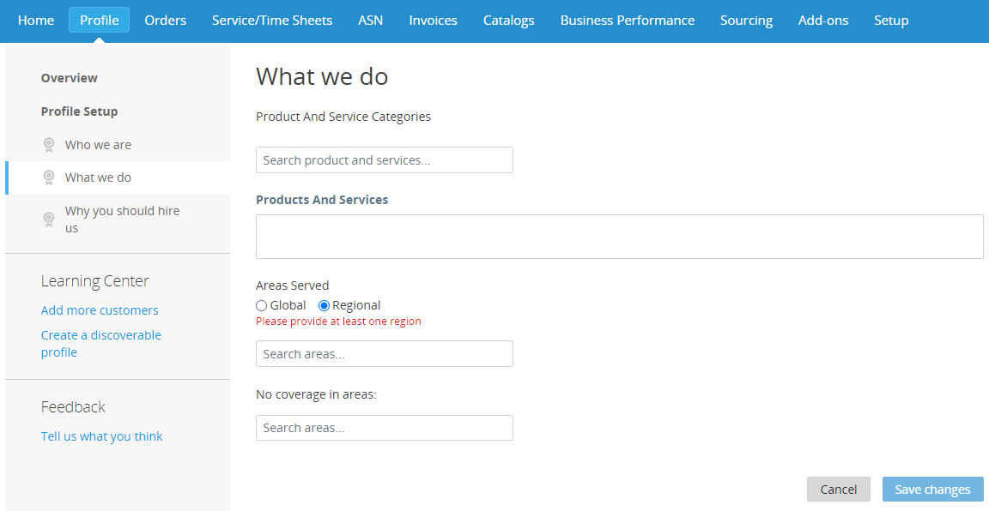Click the Products And Services text area

click(619, 237)
